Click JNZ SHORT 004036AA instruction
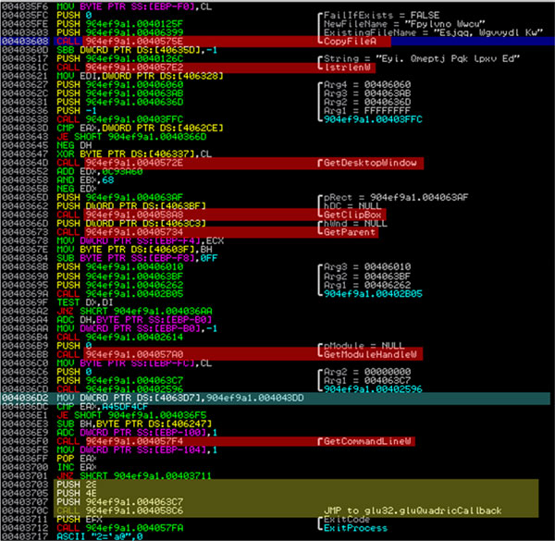 134,311
